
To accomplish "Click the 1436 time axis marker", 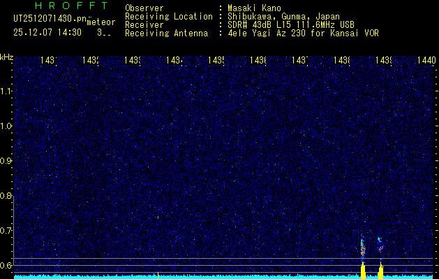I will [258, 60].
